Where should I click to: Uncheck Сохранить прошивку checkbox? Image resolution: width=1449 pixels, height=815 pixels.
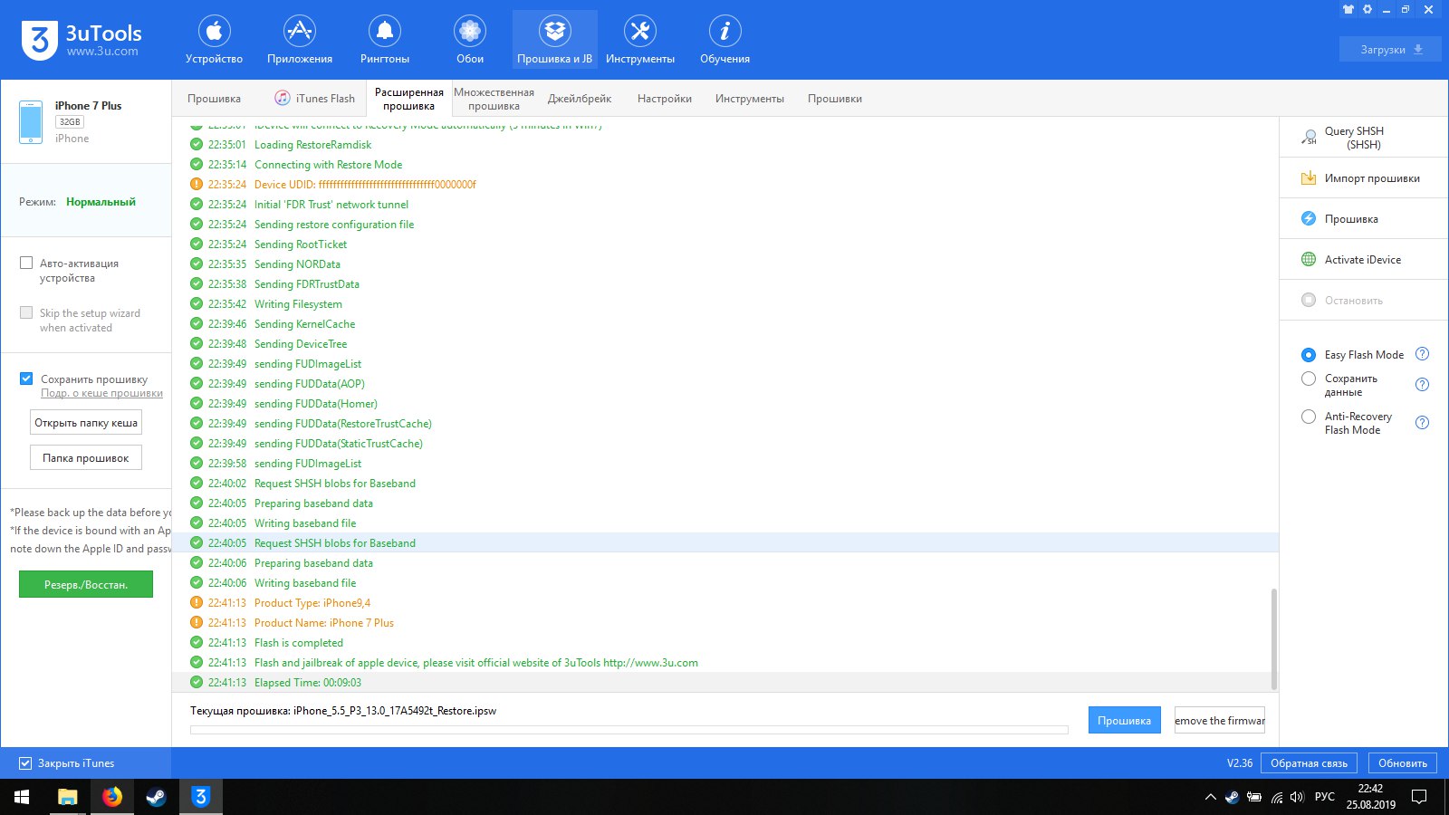pos(26,379)
